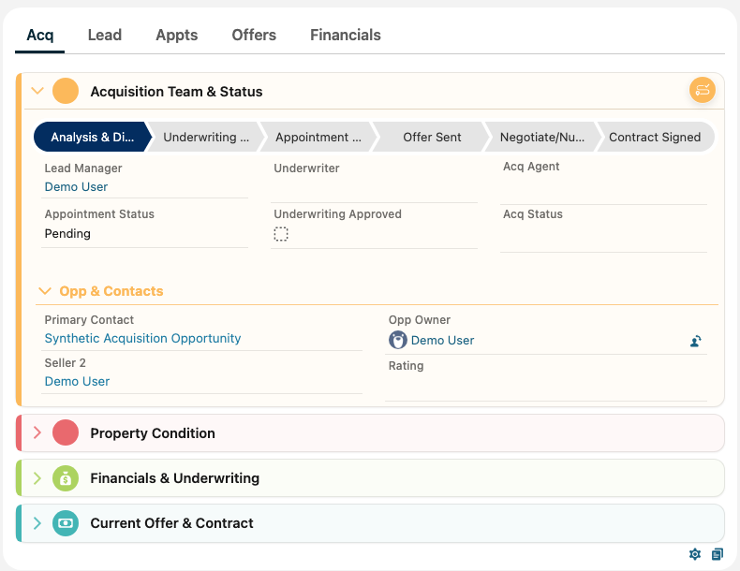Switch to the Financials tab

coord(346,36)
